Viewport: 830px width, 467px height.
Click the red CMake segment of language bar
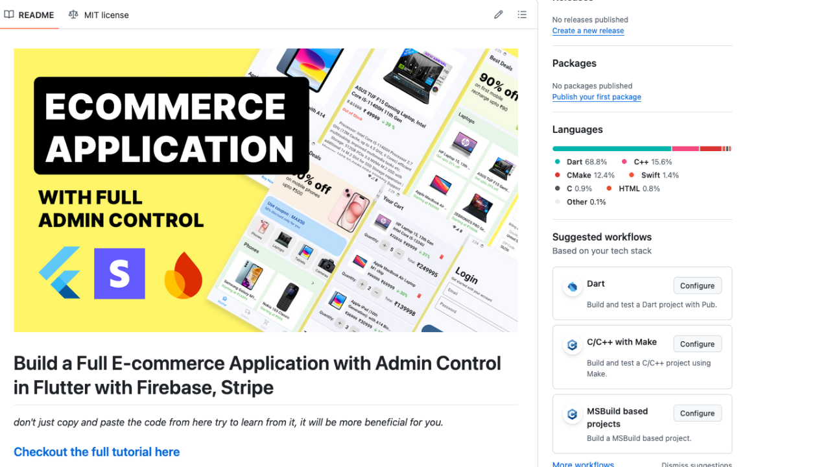coord(711,149)
